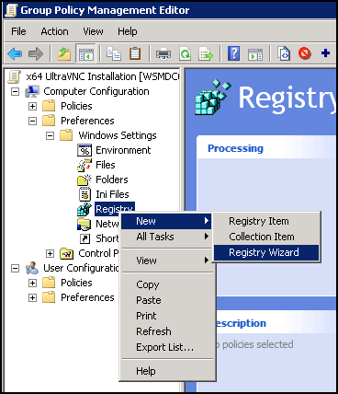This screenshot has height=394, width=338.
Task: Select the Folders tree item
Action: tap(112, 180)
